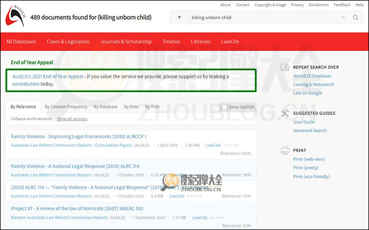Click the Suggested Guides tools icon
The image size is (369, 230).
(285, 113)
